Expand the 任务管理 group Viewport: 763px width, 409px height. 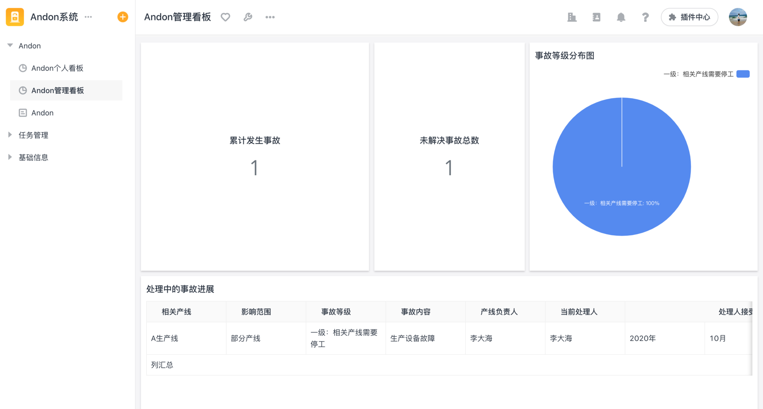(10, 135)
